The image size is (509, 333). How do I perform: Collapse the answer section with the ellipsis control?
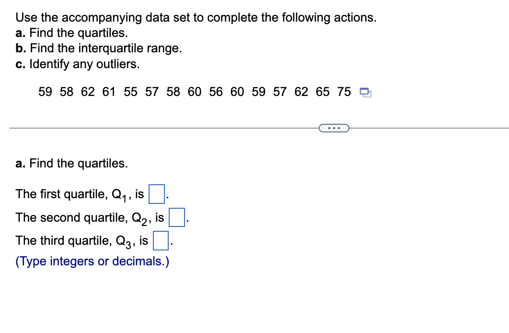pyautogui.click(x=334, y=128)
